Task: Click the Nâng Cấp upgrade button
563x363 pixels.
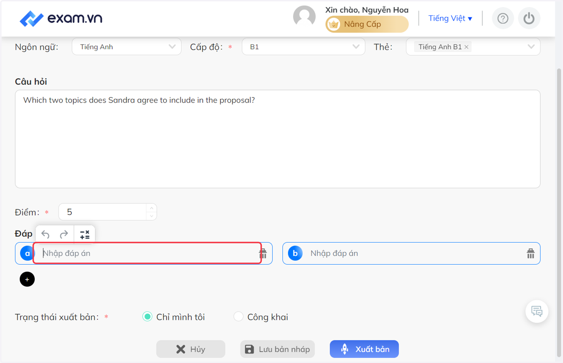Action: point(367,24)
